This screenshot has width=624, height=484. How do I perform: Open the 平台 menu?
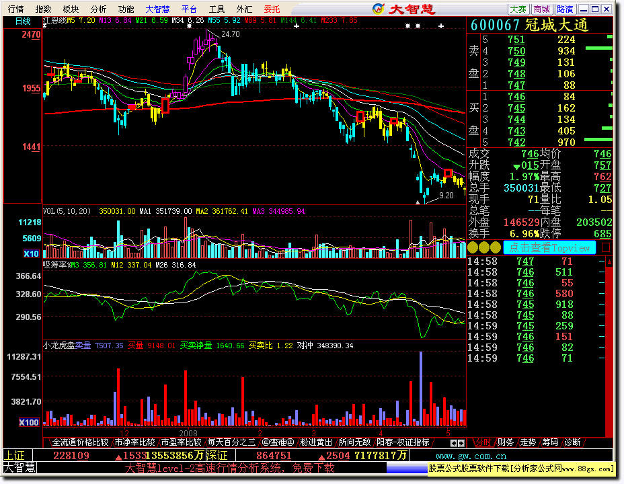coord(189,9)
